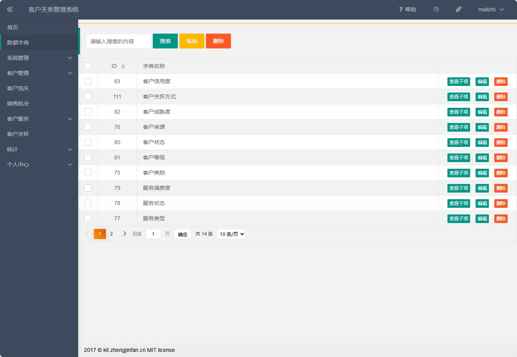Open the 客户流失 sidebar page
Viewport: 517px width, 357px height.
pyautogui.click(x=39, y=88)
